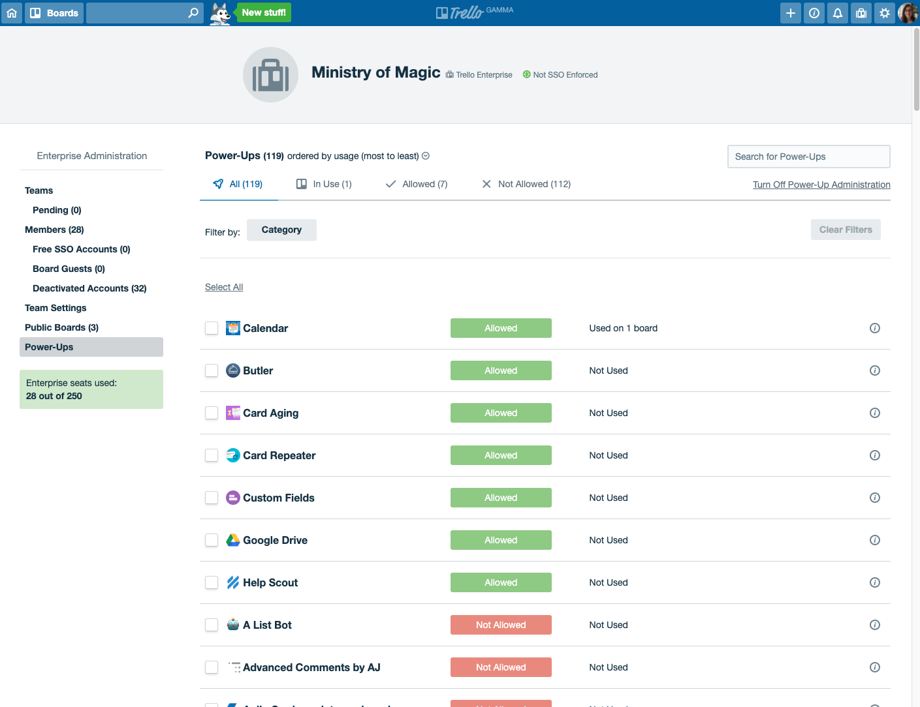The image size is (920, 707).
Task: Click the Card Aging power-up icon
Action: [233, 413]
